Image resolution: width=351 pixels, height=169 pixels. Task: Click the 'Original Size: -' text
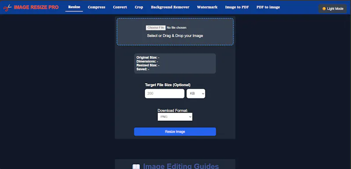148,57
